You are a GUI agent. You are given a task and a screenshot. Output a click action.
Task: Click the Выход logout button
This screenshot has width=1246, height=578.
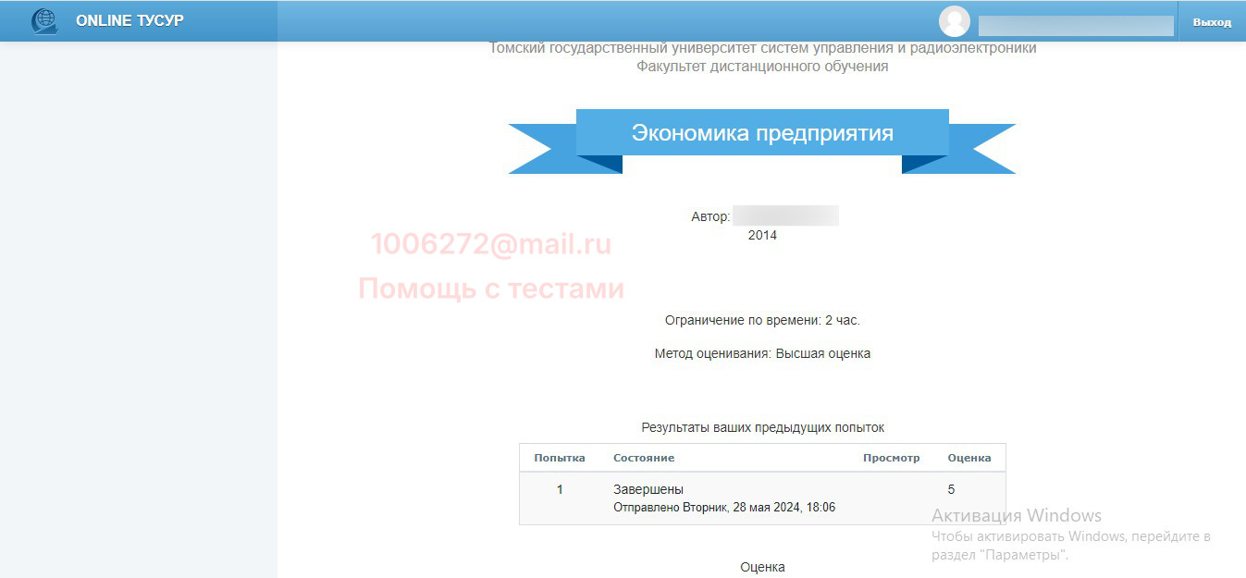coord(1212,22)
